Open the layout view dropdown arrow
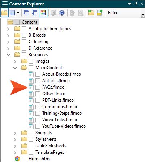The height and width of the screenshot is (162, 145). (18, 13)
